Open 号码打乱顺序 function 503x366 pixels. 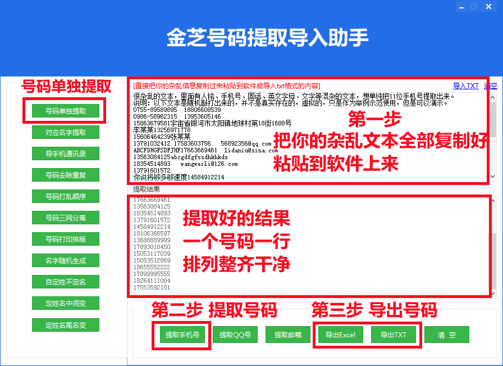tap(66, 196)
